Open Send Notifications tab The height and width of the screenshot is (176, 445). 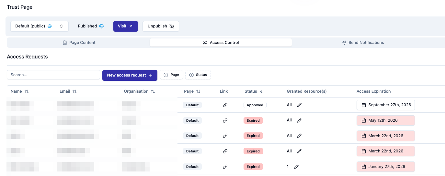[363, 43]
